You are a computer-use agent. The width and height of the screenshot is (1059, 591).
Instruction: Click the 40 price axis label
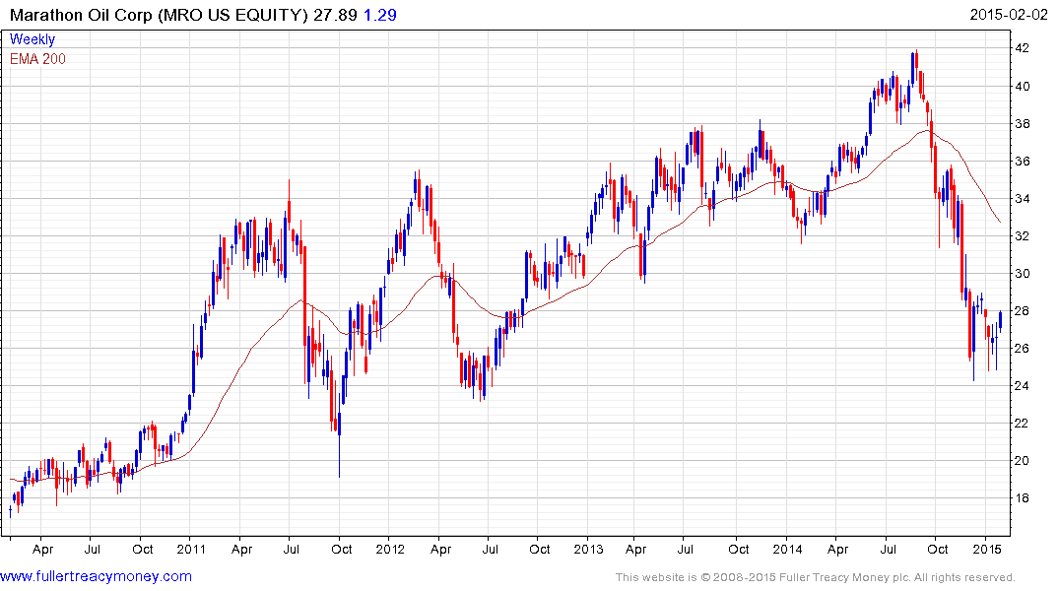pyautogui.click(x=1022, y=86)
